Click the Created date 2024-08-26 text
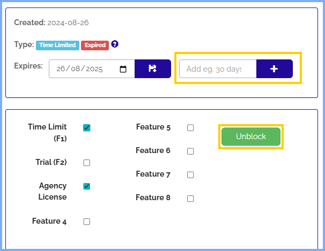325x251 pixels. (x=68, y=23)
